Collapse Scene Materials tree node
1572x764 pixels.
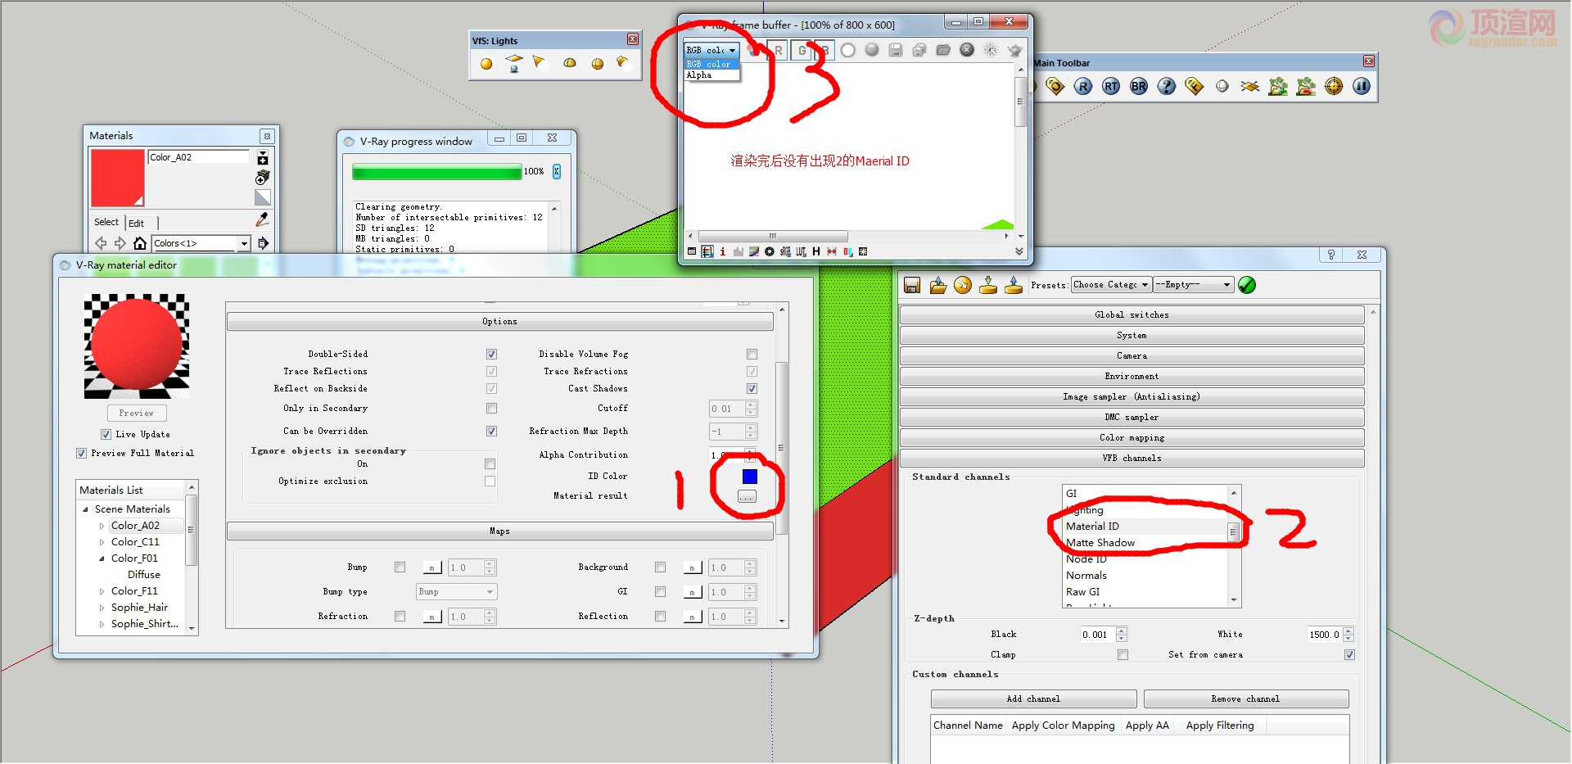click(85, 509)
